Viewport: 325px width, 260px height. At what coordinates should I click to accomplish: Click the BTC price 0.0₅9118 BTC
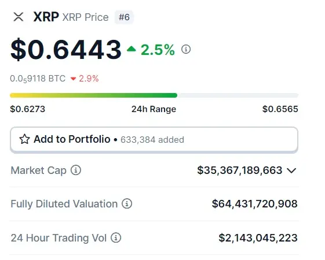coord(38,79)
